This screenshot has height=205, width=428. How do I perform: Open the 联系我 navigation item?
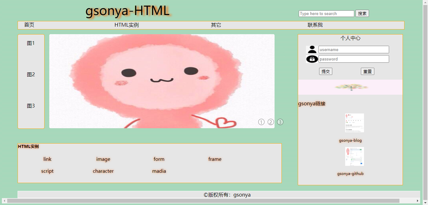click(x=315, y=25)
